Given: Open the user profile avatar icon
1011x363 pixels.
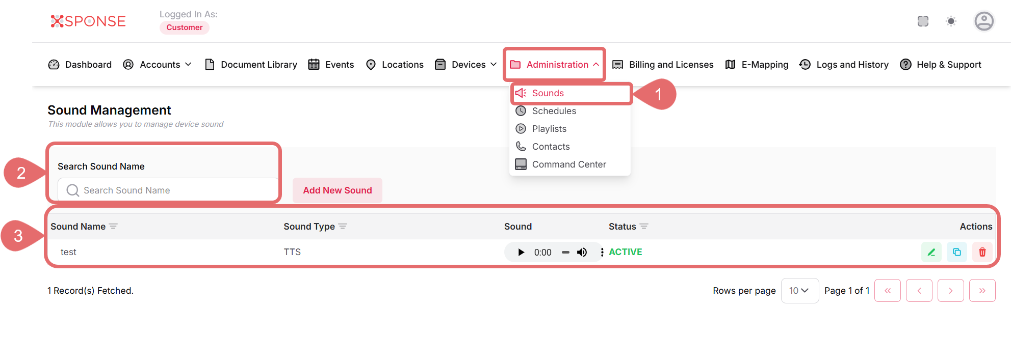Looking at the screenshot, I should 983,21.
